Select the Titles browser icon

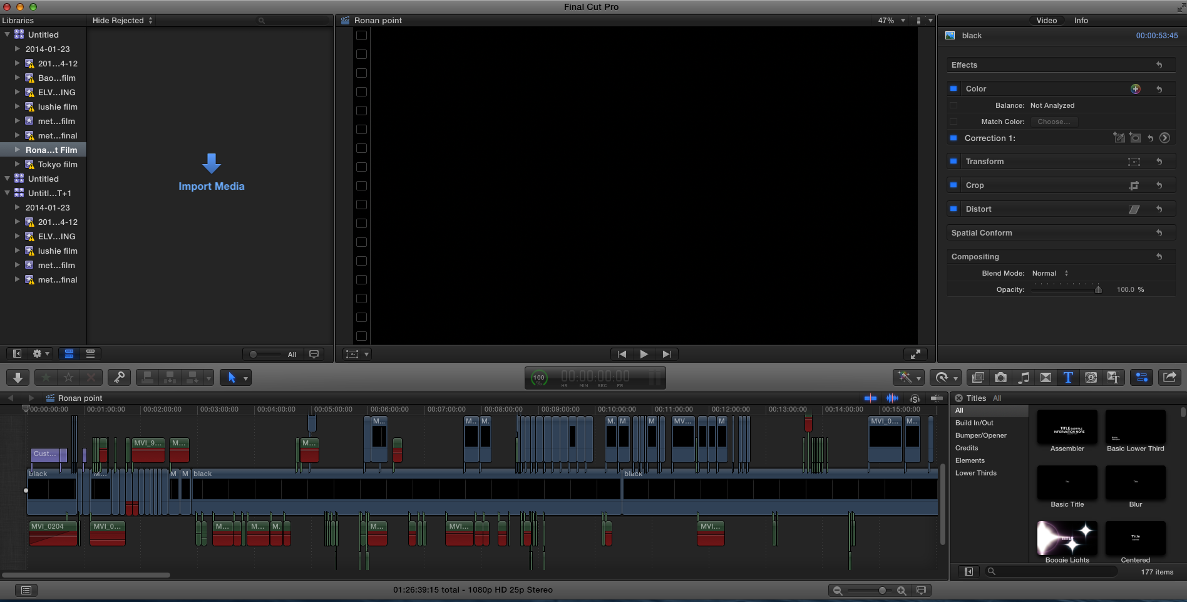tap(1068, 377)
